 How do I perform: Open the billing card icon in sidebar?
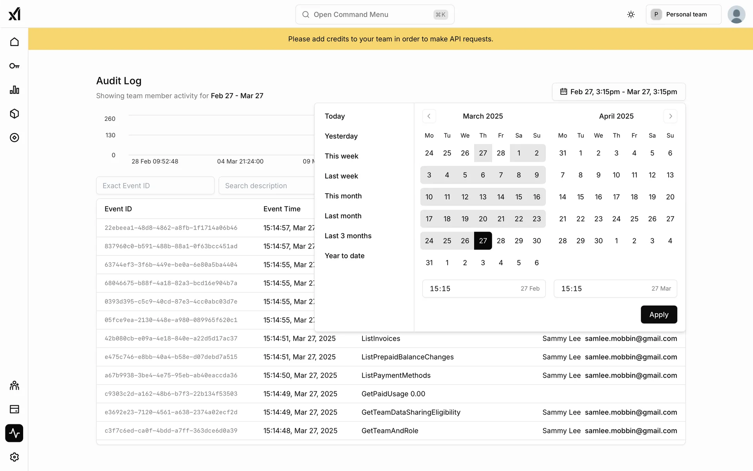pyautogui.click(x=15, y=409)
